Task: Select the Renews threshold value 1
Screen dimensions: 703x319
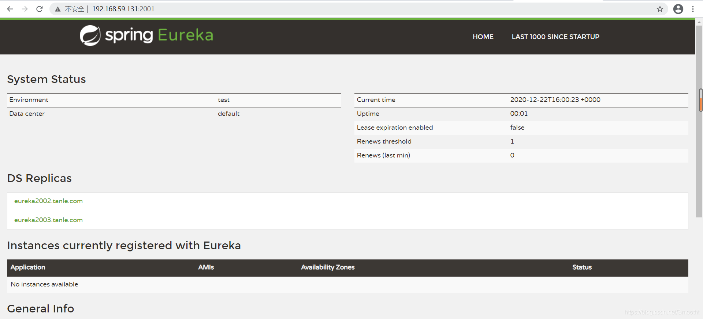Action: point(512,141)
